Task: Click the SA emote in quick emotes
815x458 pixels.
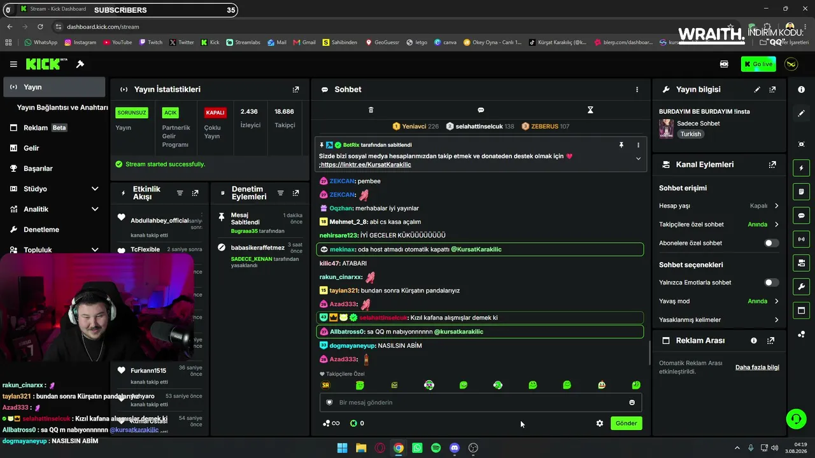Action: 326,385
